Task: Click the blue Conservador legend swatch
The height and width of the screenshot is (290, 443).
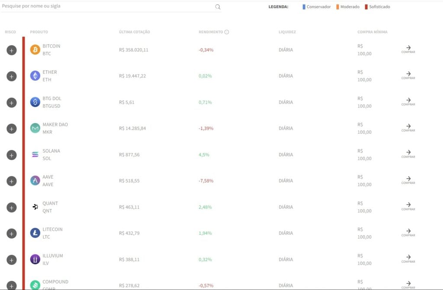Action: click(304, 7)
